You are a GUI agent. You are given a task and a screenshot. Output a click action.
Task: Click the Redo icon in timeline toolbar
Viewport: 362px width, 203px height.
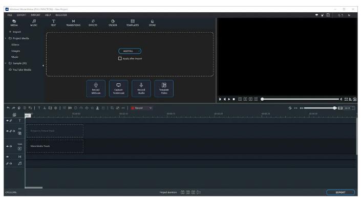[x=13, y=108]
